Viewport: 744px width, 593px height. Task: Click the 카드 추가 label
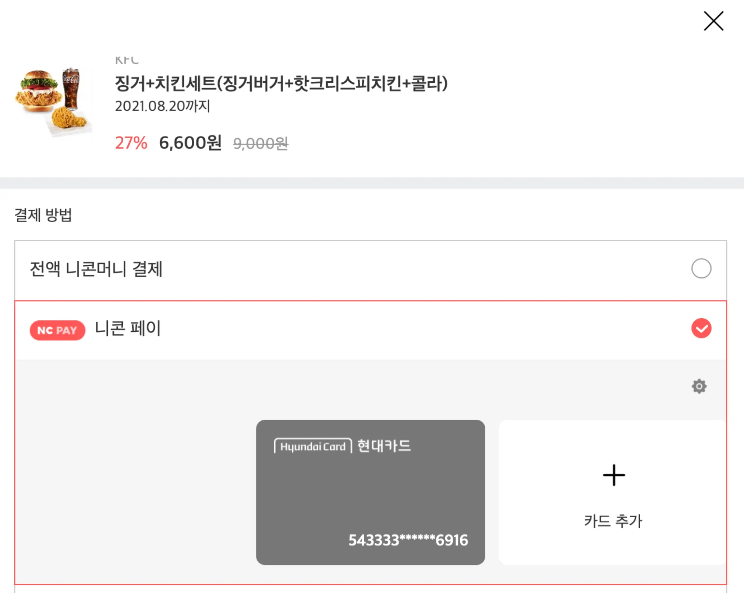pos(613,521)
